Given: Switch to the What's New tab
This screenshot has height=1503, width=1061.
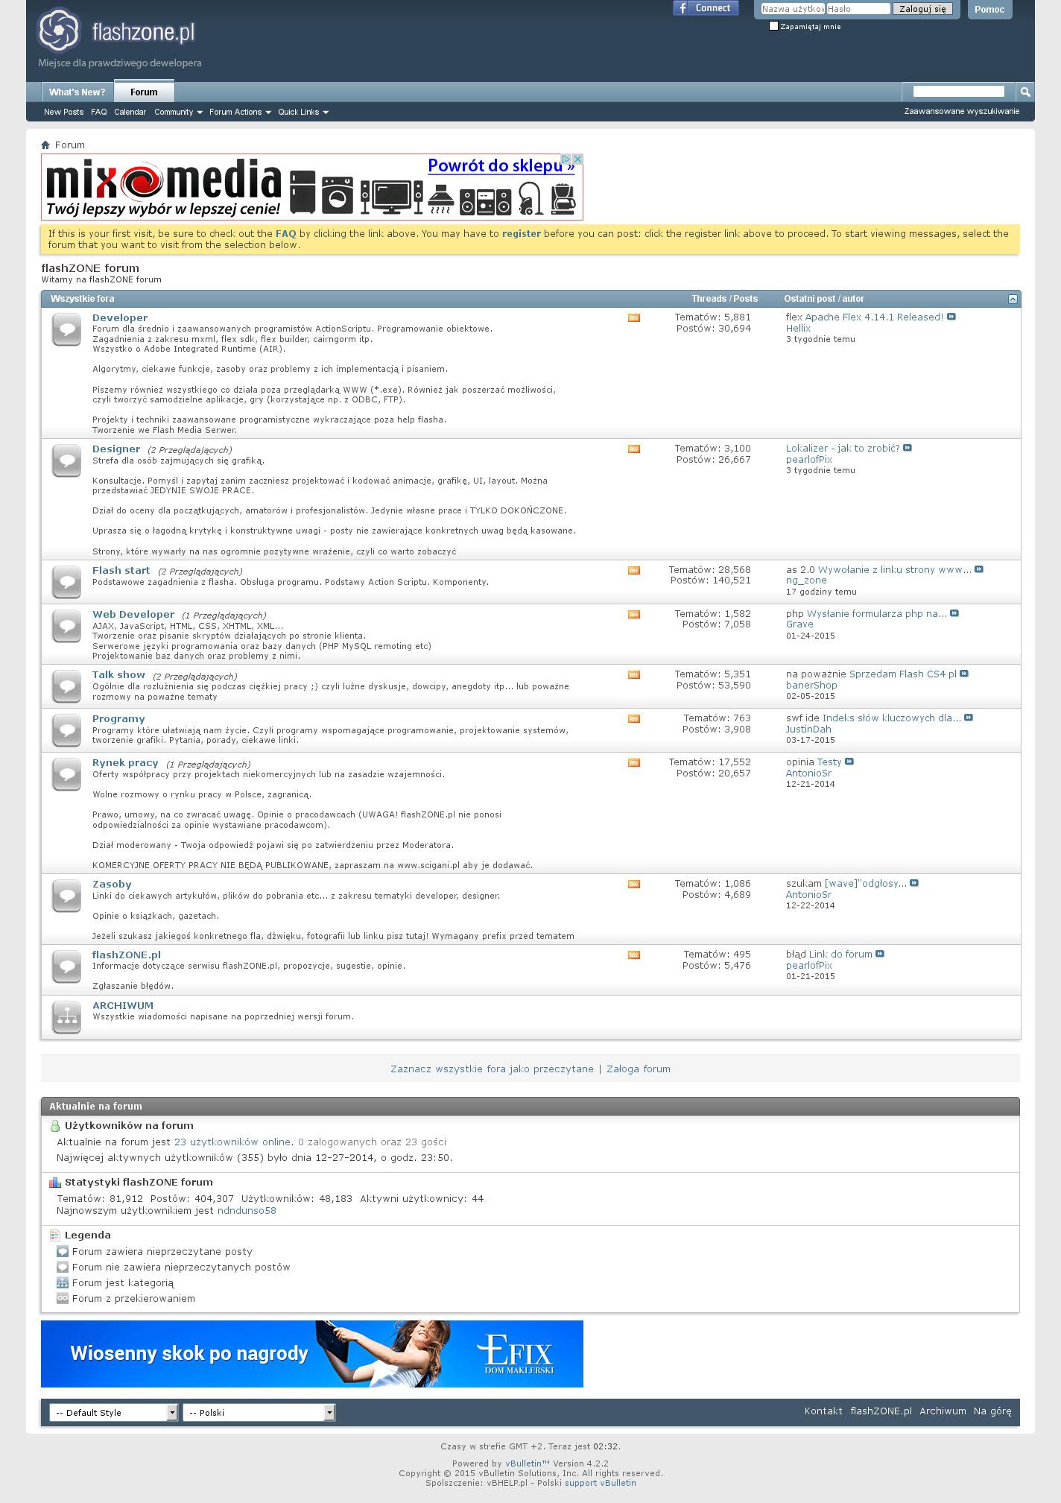Looking at the screenshot, I should [x=77, y=92].
